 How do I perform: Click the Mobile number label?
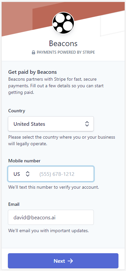(24, 161)
